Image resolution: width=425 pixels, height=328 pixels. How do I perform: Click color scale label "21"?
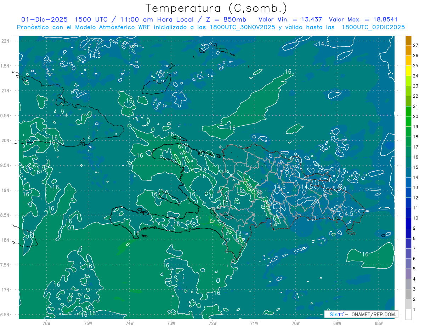416,106
